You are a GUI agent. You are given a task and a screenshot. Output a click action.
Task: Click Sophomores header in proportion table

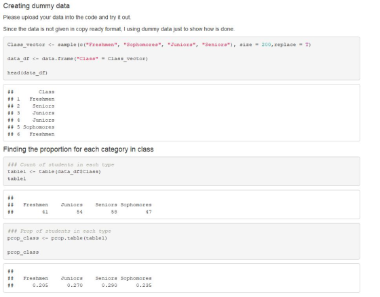point(136,278)
